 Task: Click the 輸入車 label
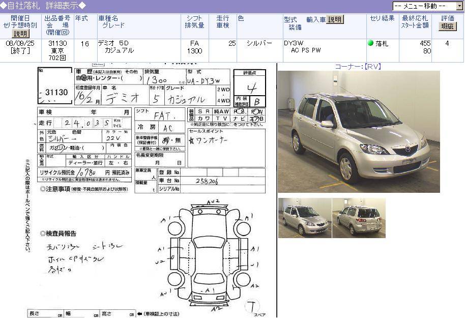pos(316,20)
